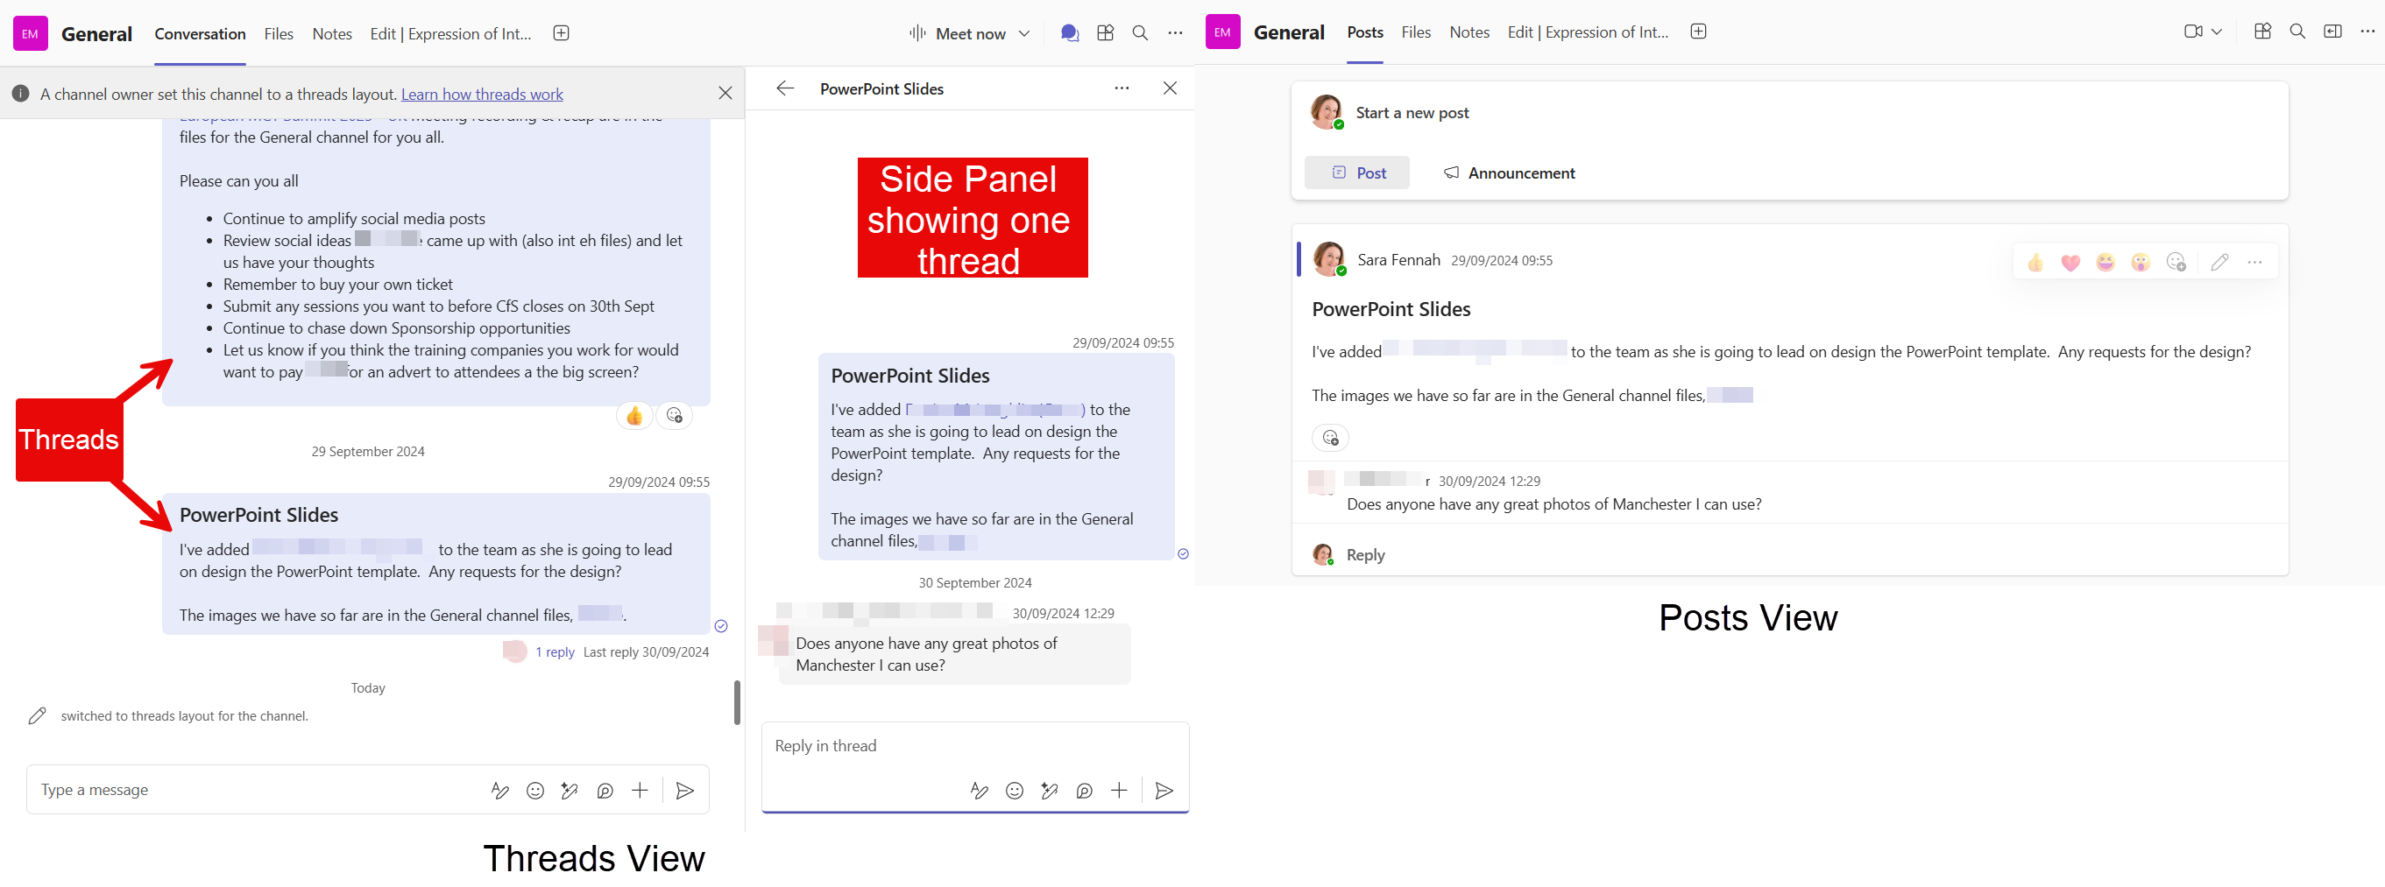Edit Sara Fennah's post with pencil icon
2385x887 pixels.
coord(2219,263)
